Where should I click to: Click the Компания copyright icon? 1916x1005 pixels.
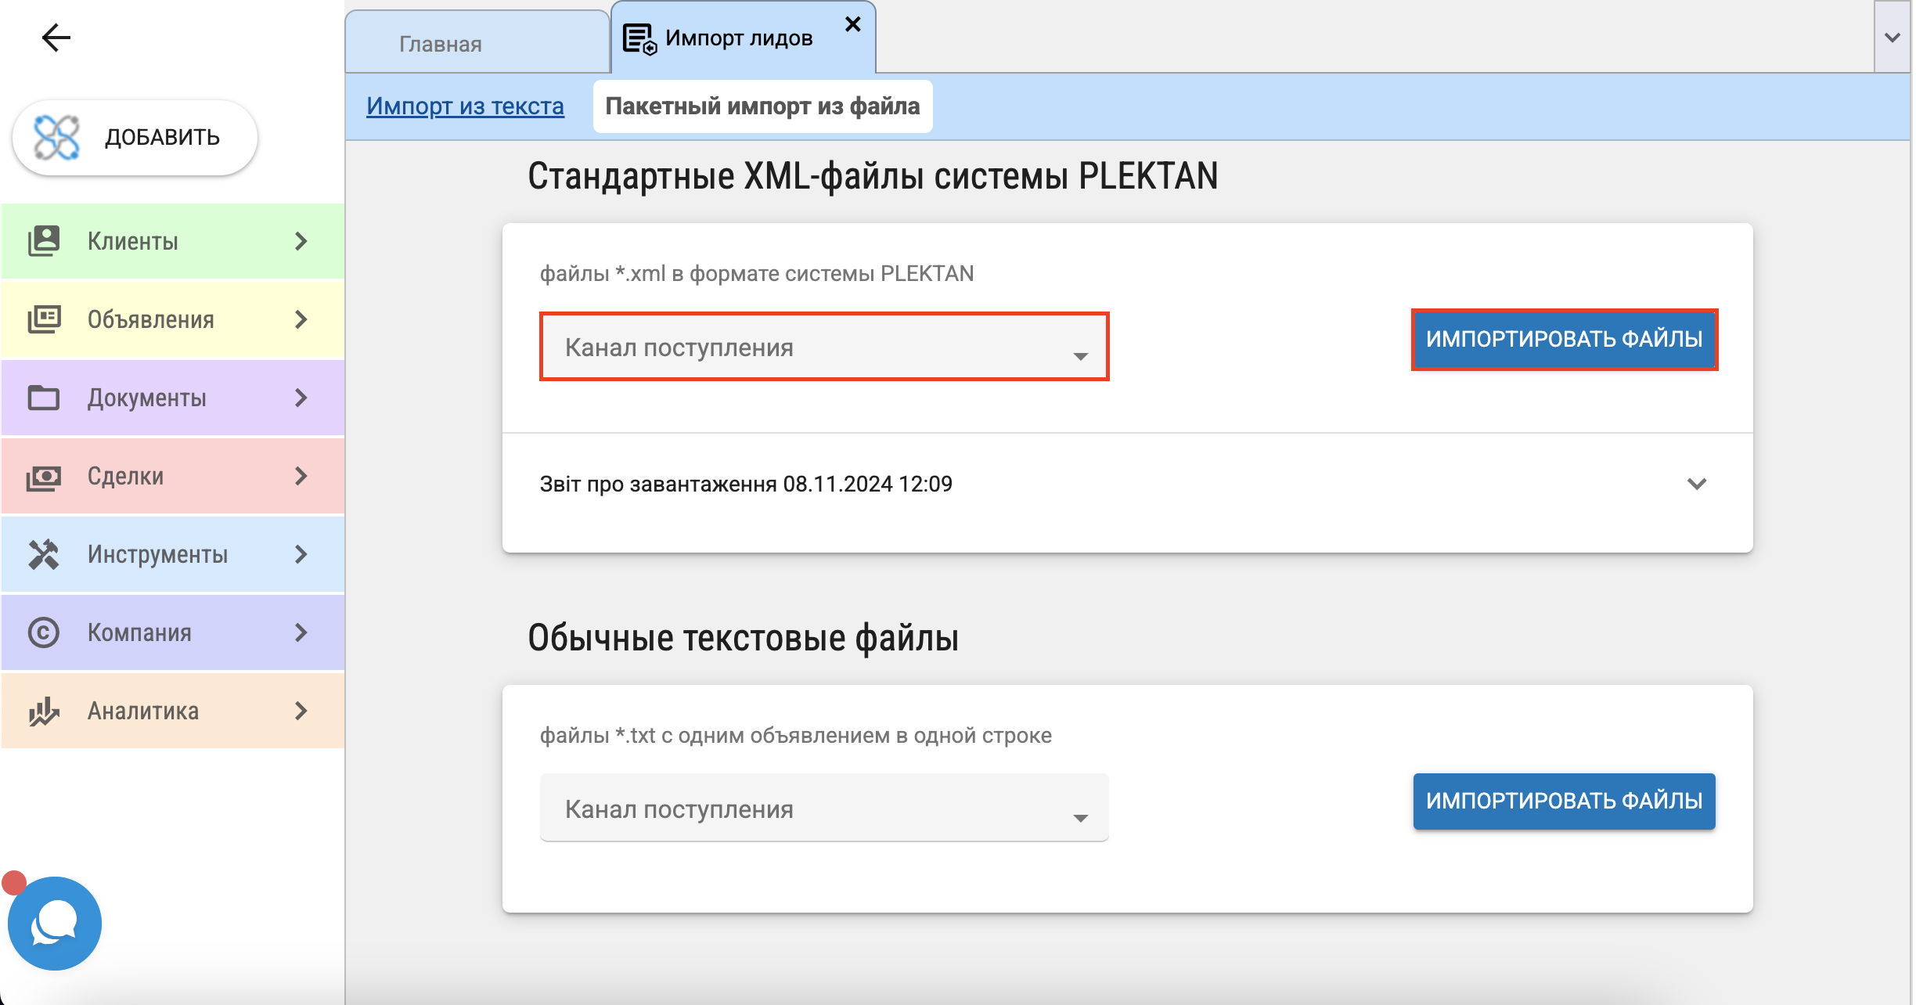coord(44,632)
